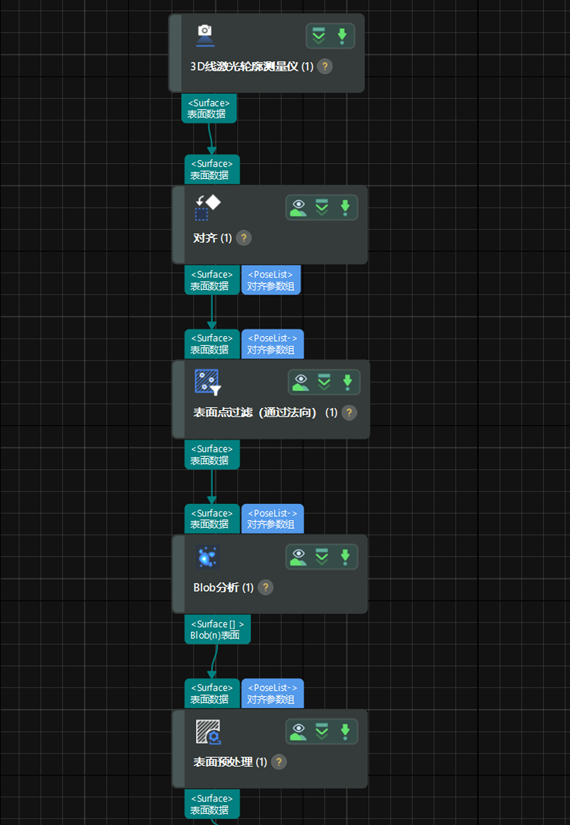Image resolution: width=570 pixels, height=825 pixels.
Task: Expand the 表面预处理 (1) node with double-chevron
Action: pos(322,731)
